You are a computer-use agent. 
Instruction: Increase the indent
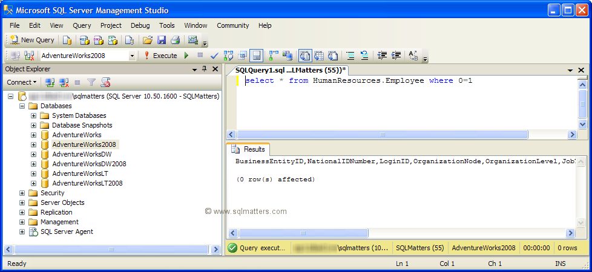pos(396,56)
